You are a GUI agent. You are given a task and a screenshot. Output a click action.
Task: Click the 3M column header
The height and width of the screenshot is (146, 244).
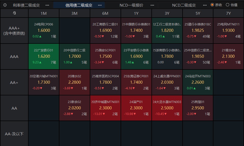pos(74,13)
